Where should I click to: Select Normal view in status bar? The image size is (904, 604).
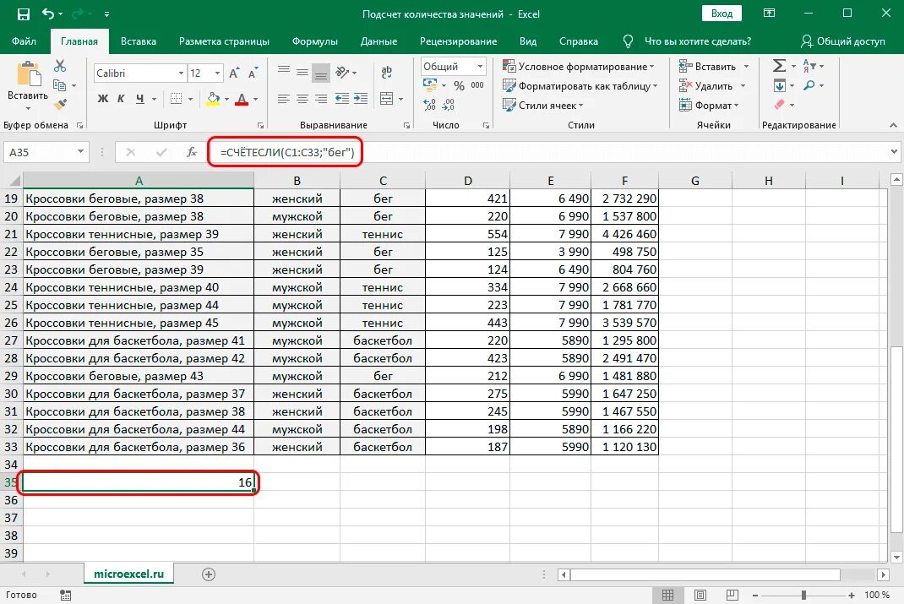(667, 595)
